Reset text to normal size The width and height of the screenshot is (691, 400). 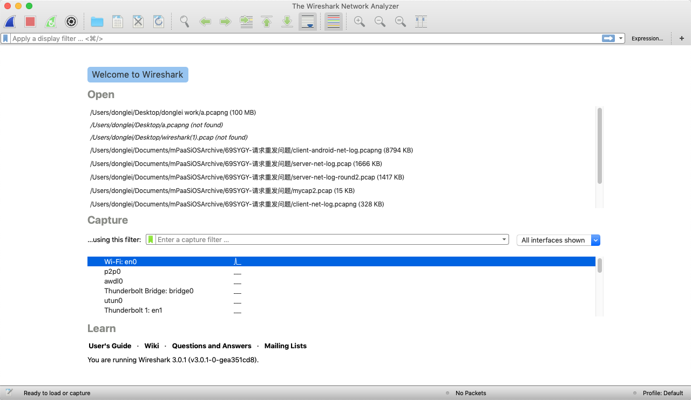coord(401,22)
